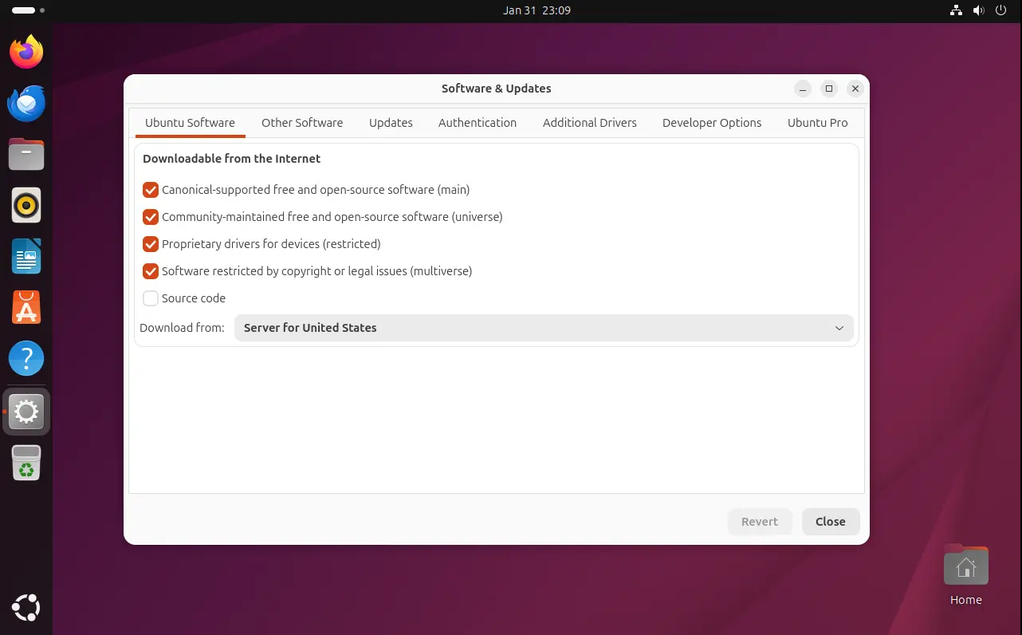The height and width of the screenshot is (635, 1022).
Task: Click the Show Apps Ubuntu logo
Action: (26, 608)
